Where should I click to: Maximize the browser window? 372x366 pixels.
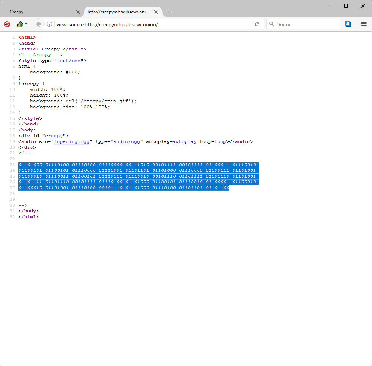pyautogui.click(x=346, y=6)
